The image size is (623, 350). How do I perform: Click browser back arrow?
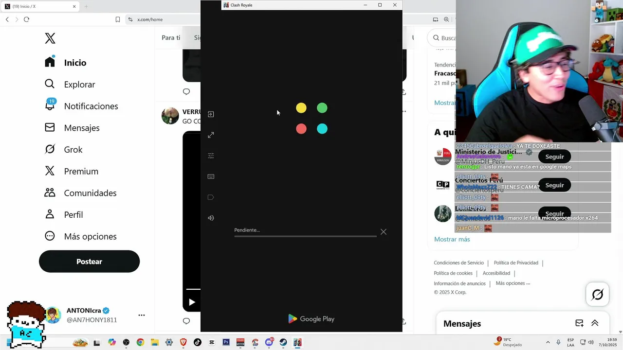pos(7,19)
